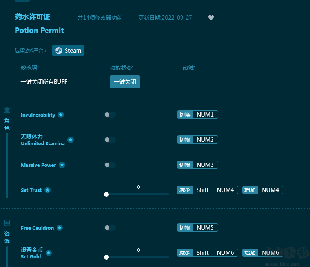Screen dimensions: 310x267
Task: Enable the Invulnerability toggle
Action: coord(110,115)
